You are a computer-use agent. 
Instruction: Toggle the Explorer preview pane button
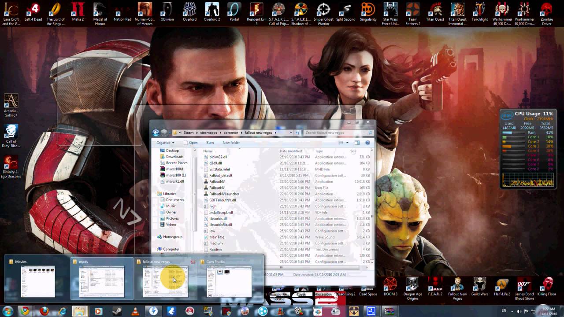point(357,143)
